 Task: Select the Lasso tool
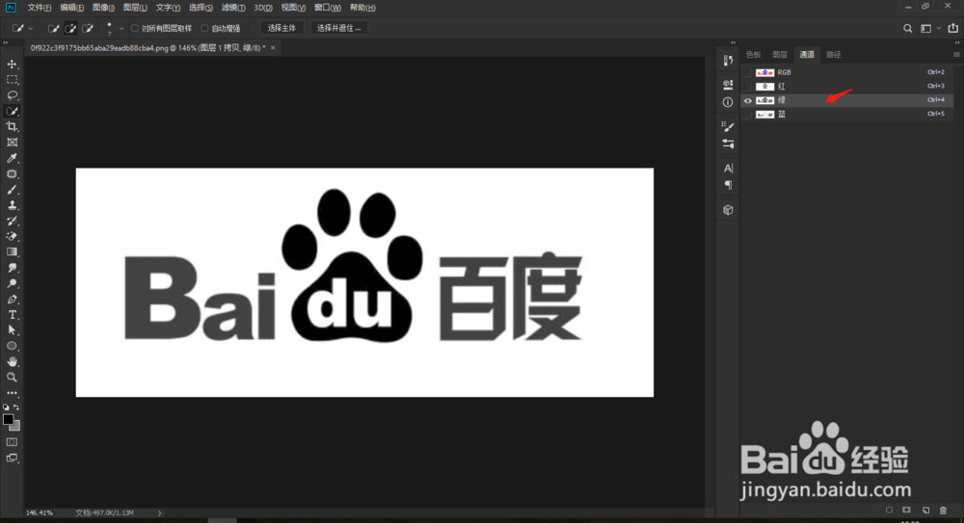(x=12, y=95)
